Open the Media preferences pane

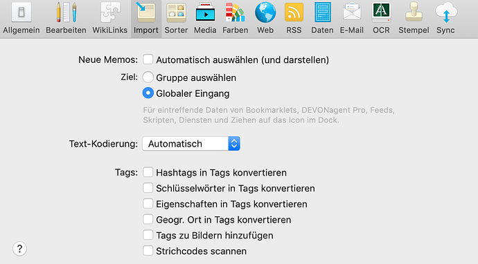pyautogui.click(x=205, y=18)
